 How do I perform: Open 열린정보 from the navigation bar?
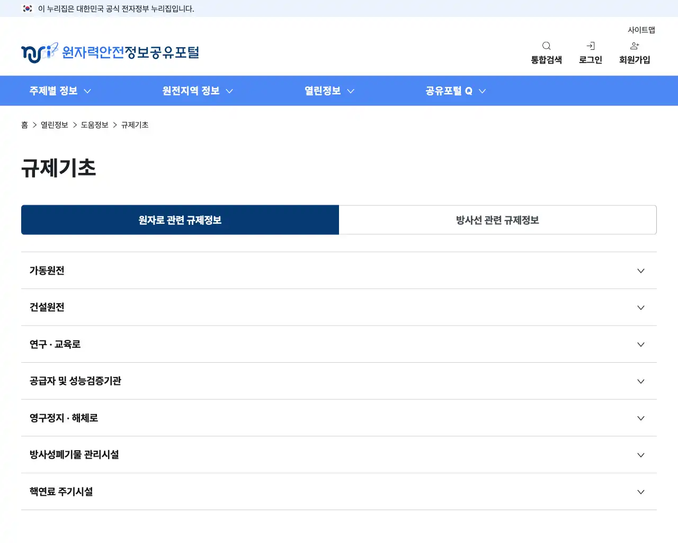328,91
